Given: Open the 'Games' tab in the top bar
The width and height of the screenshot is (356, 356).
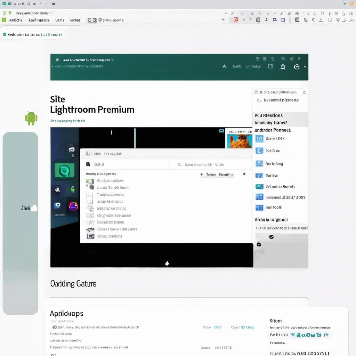Looking at the screenshot, I should (x=75, y=20).
